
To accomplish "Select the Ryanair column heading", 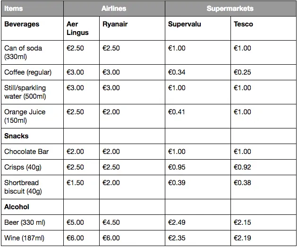I will 115,24.
